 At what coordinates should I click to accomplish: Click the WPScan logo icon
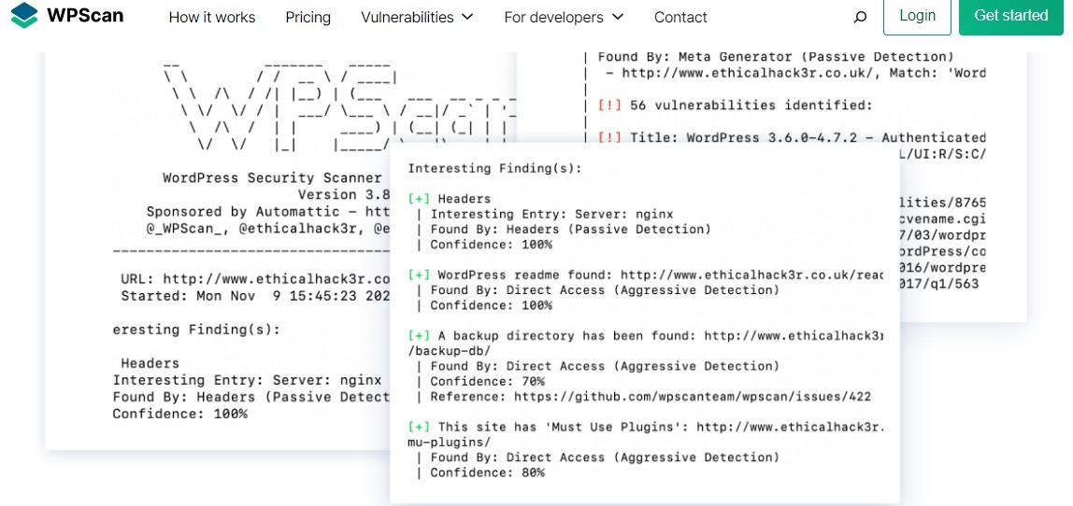click(24, 15)
